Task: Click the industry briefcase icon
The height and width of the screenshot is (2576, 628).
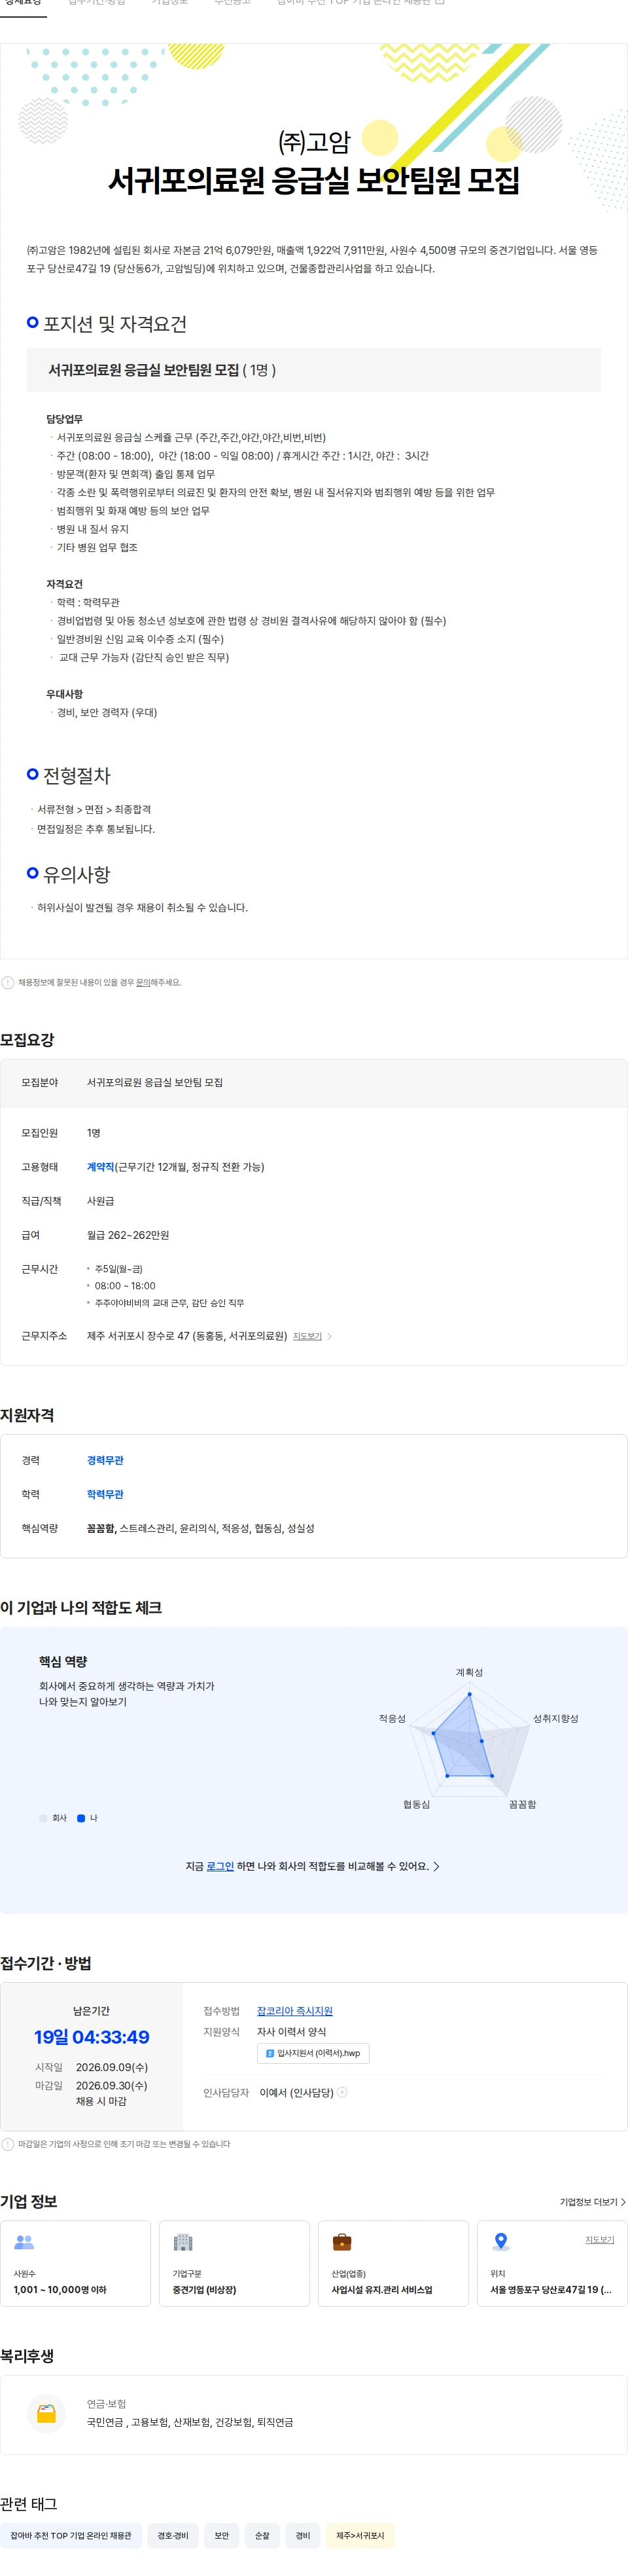Action: point(341,2243)
